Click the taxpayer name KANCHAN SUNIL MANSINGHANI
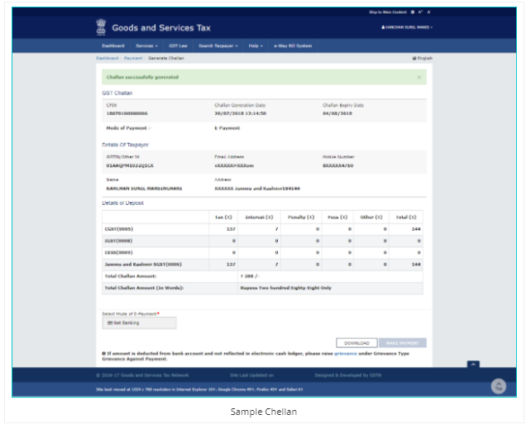The image size is (531, 429). click(x=144, y=188)
